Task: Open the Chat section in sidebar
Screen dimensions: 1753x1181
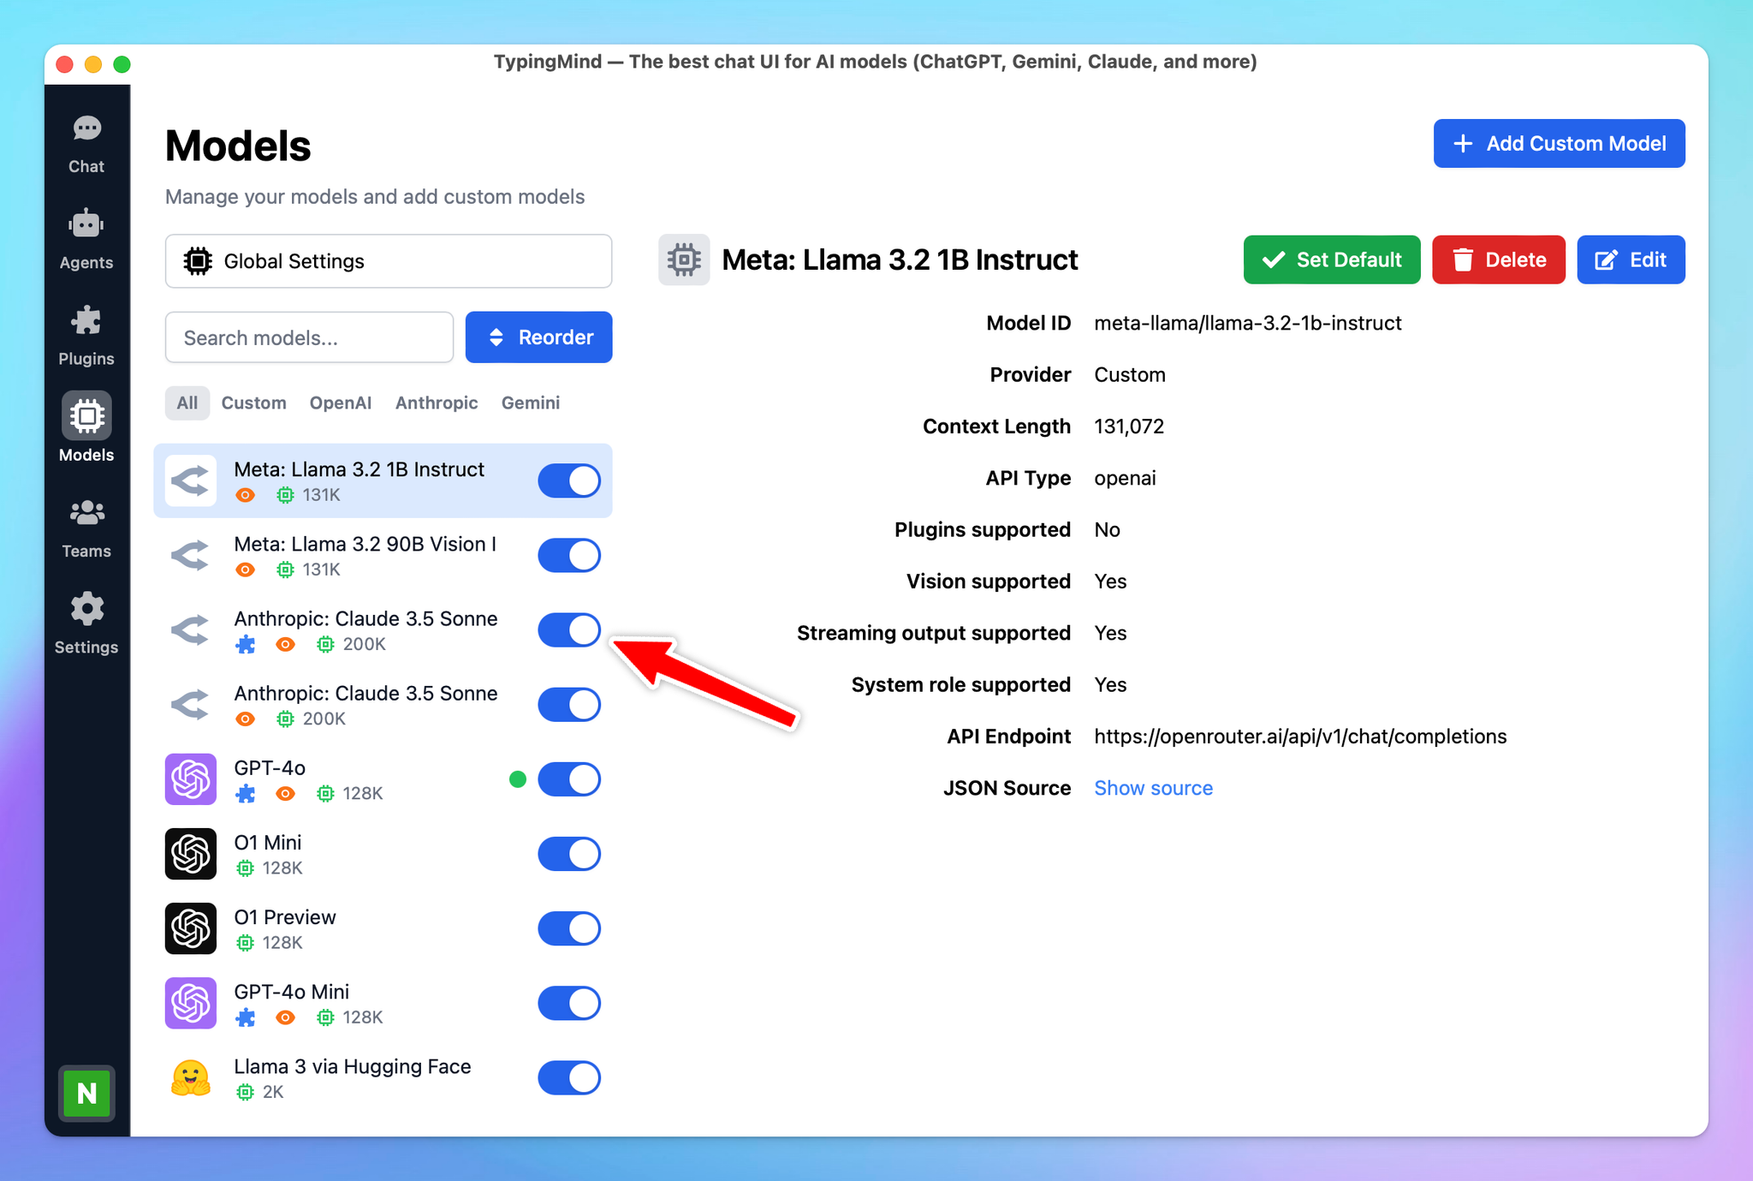Action: click(86, 144)
